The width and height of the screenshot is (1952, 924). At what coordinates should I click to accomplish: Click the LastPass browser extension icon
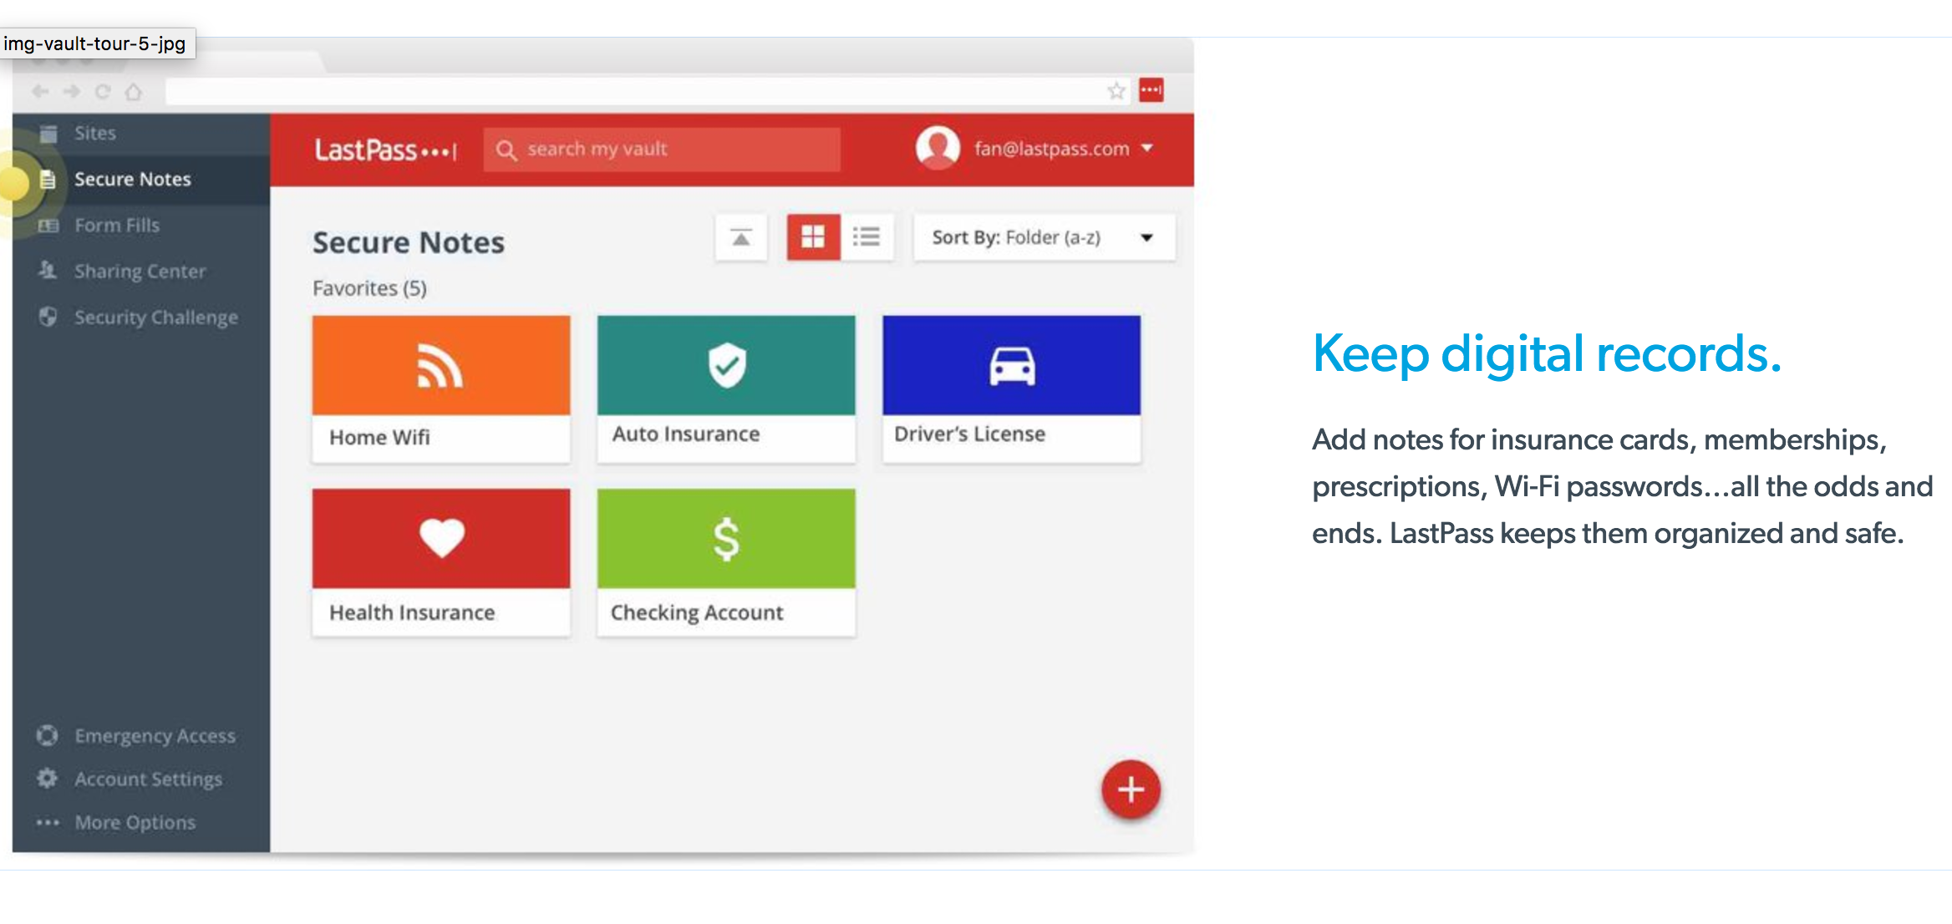click(1151, 89)
